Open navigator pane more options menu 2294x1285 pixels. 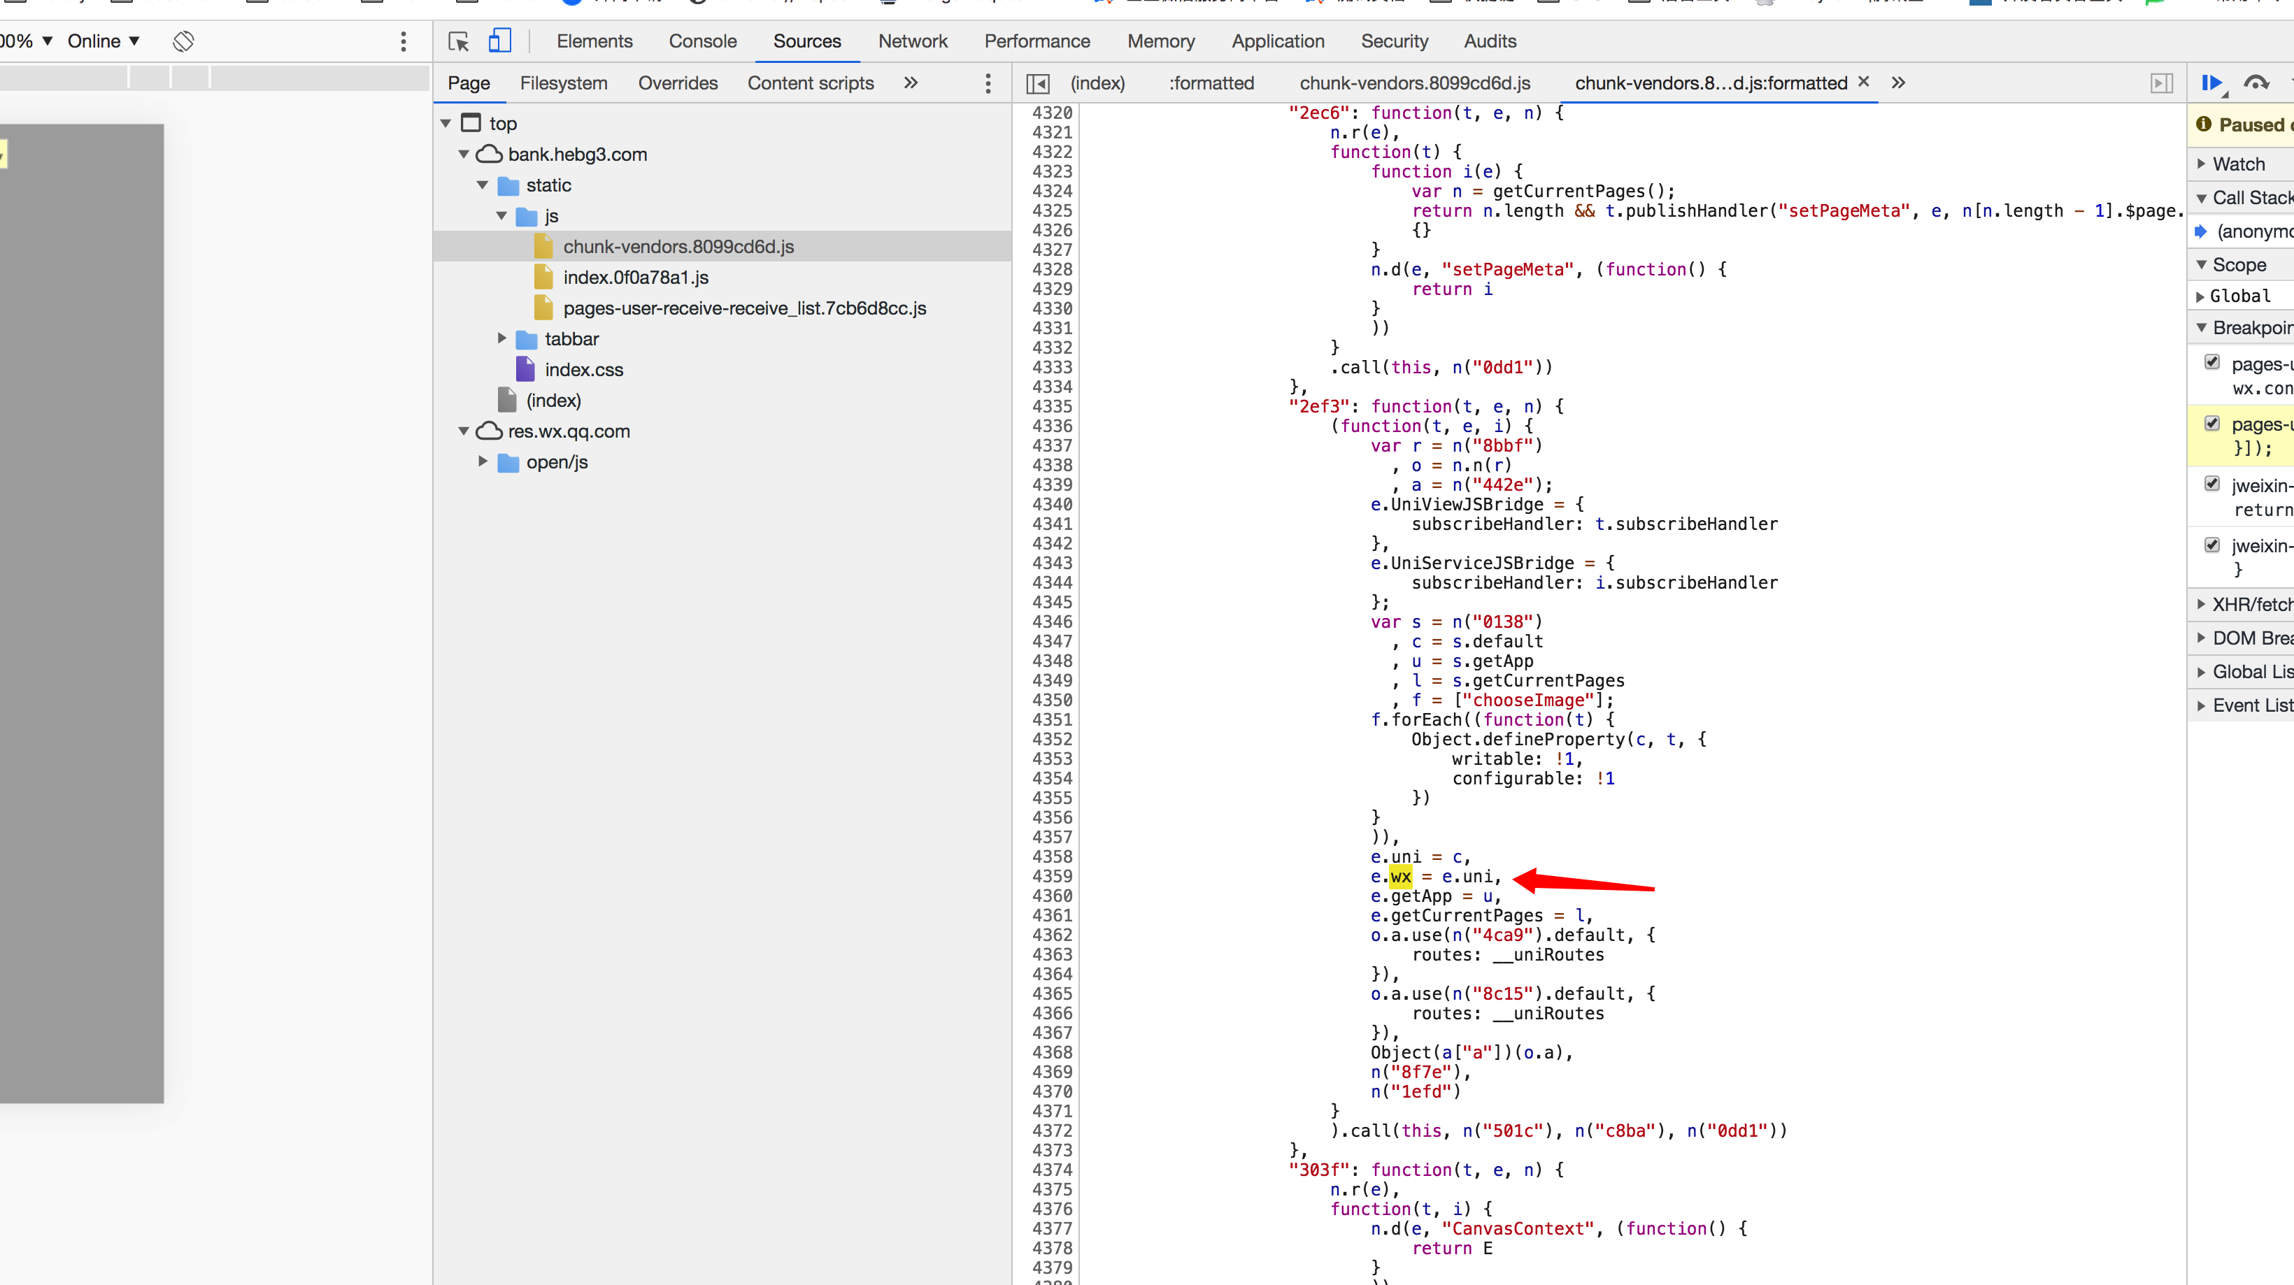click(x=988, y=84)
